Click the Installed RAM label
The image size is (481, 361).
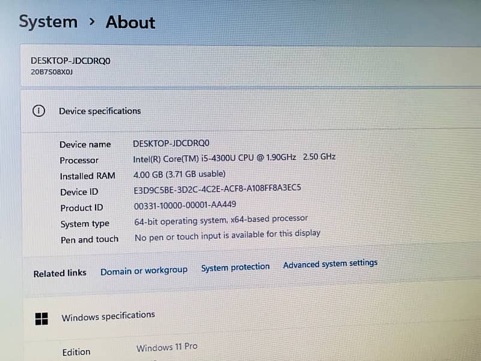click(x=88, y=176)
